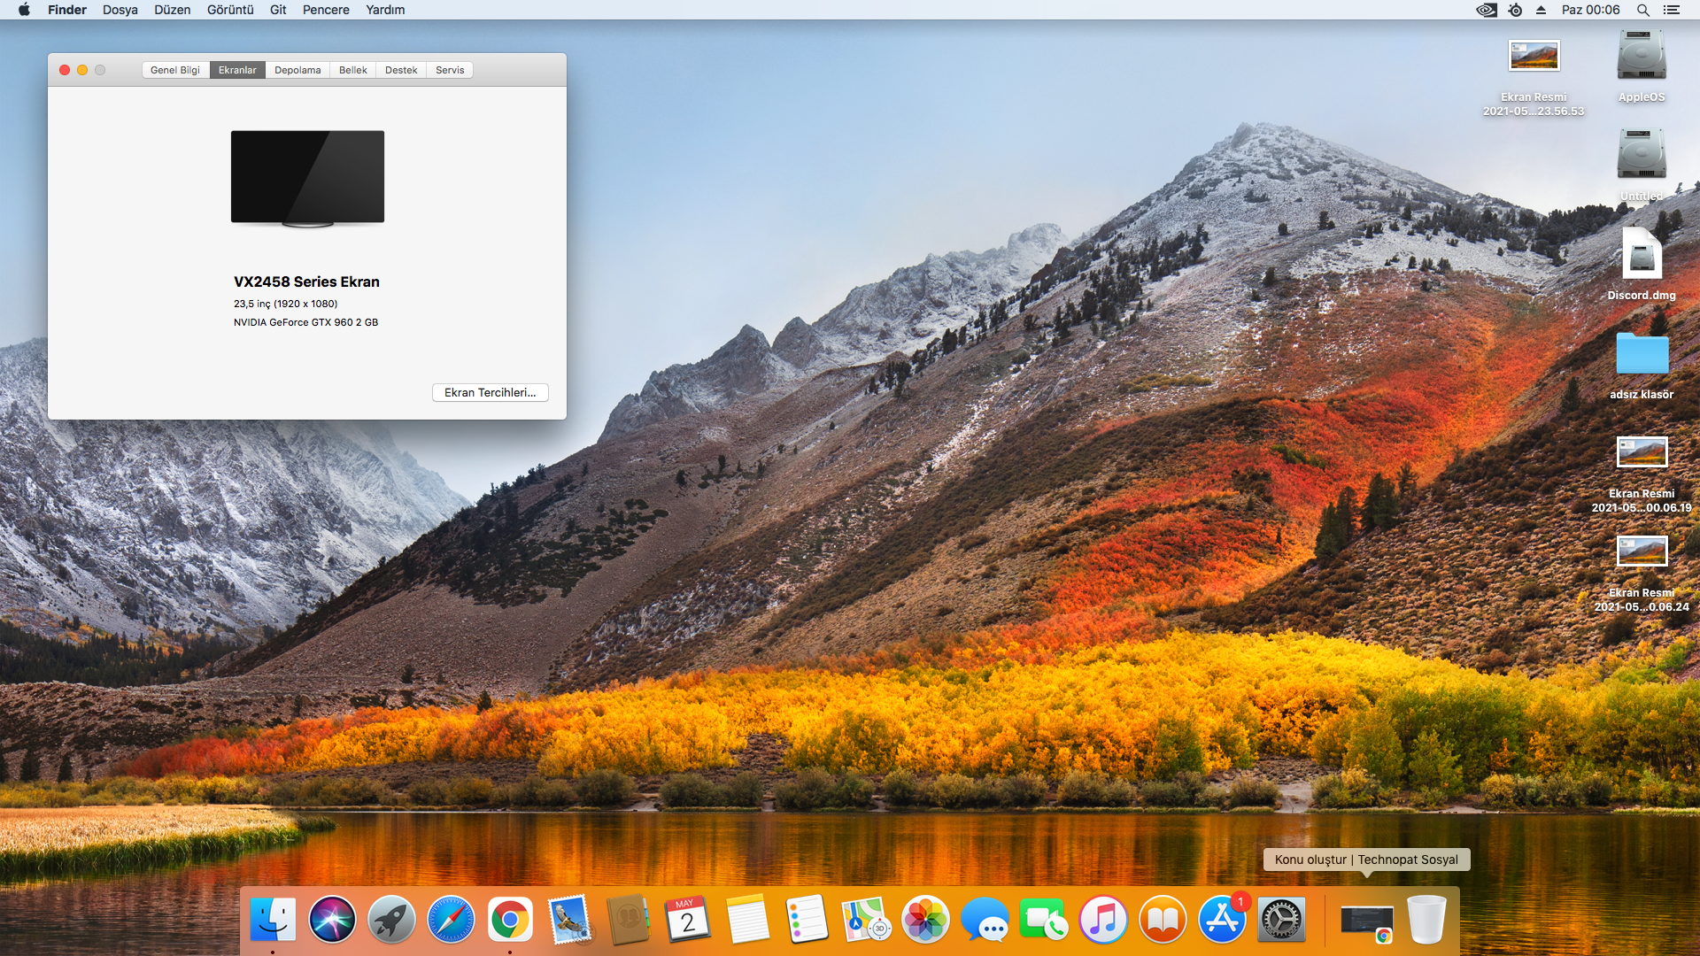Open the Dosya menu

[120, 10]
